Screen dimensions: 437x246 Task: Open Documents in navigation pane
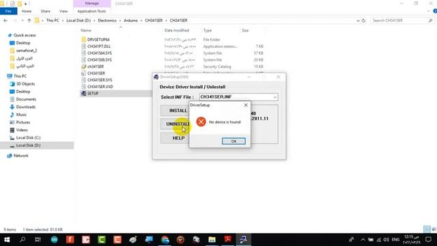(x=26, y=99)
